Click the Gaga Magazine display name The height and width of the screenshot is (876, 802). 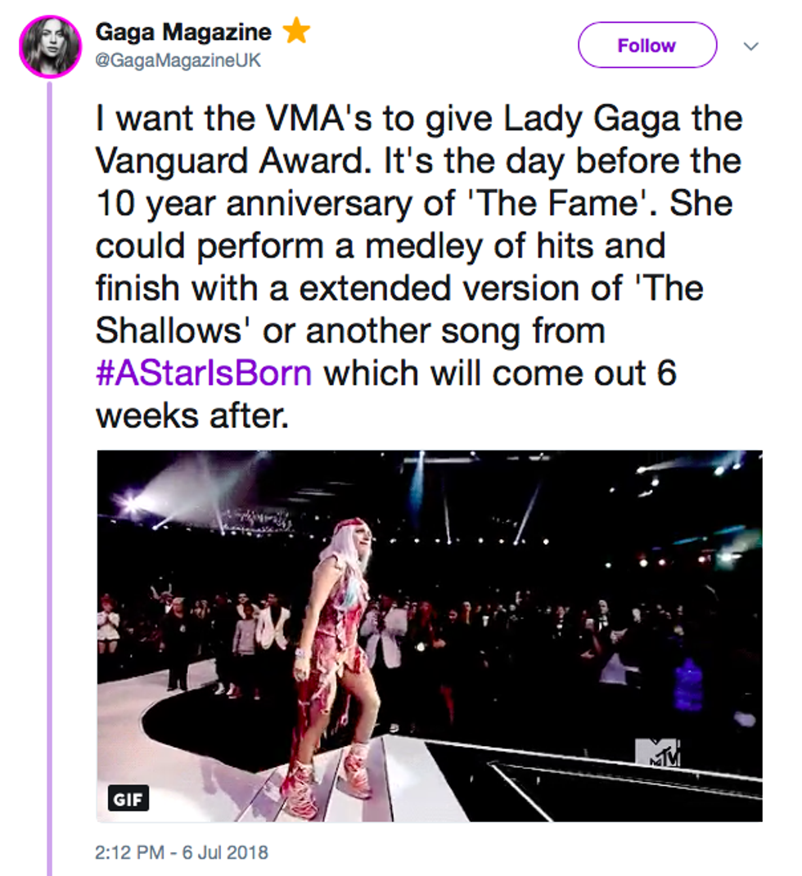[x=183, y=33]
